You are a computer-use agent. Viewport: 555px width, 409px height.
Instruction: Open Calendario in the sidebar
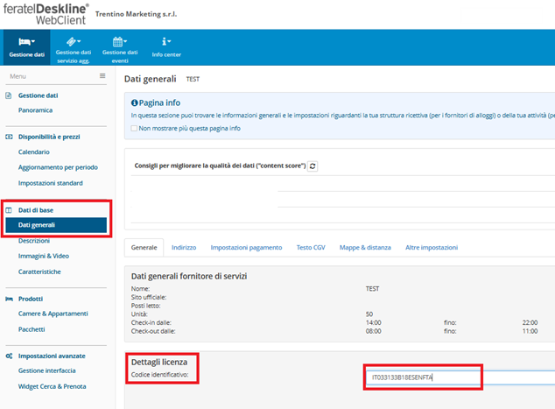coord(34,152)
